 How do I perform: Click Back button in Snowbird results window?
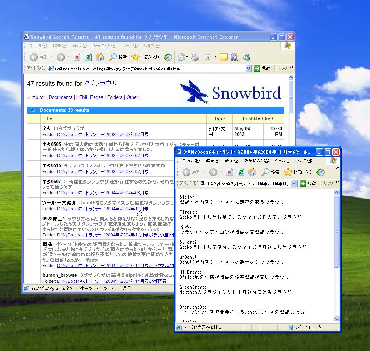pyautogui.click(x=38, y=57)
